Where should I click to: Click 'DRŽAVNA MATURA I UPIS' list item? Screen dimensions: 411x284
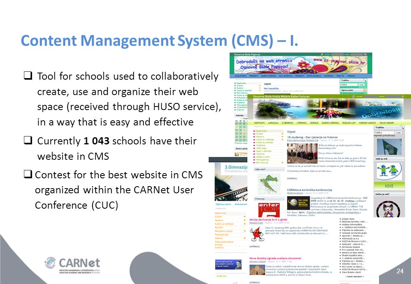coord(355,222)
